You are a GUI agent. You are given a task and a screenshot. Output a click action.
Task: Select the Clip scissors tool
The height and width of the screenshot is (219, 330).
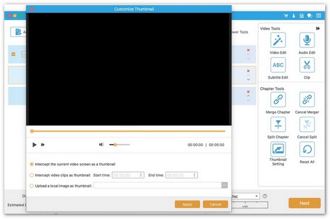click(x=307, y=65)
